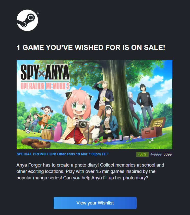Viewport: 190px width, 215px height.
Task: Click the sale price 839₴
Action: pos(168,154)
